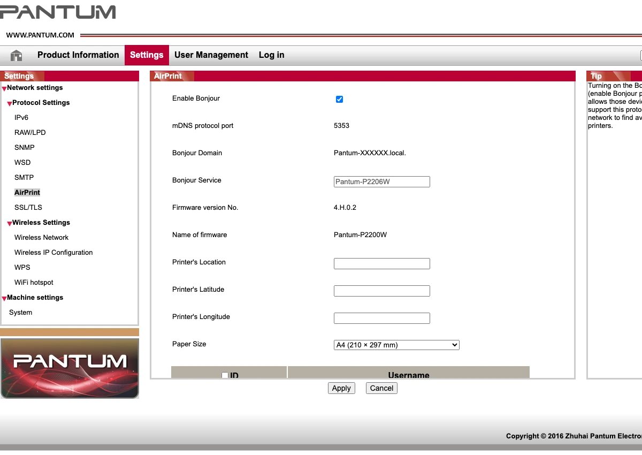Screen dimensions: 642x455
Task: Open Wireless Network page
Action: [x=42, y=237]
